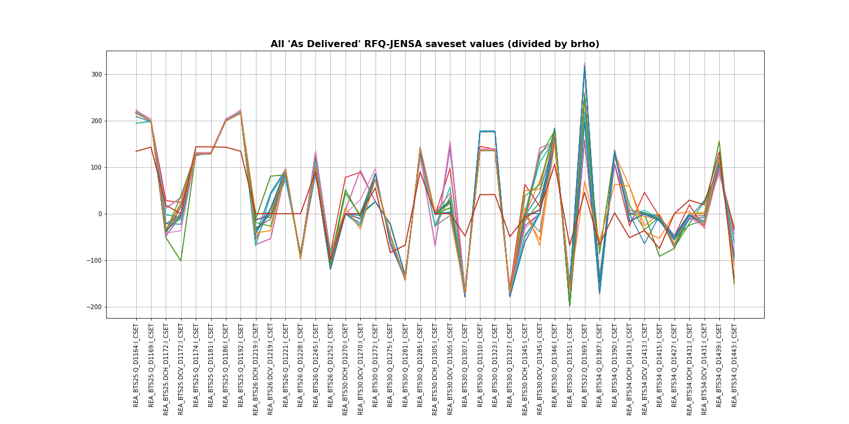Click x-axis label REA_BTS30:Q_D1310:I_CSET
Image resolution: width=849 pixels, height=424 pixels.
480,365
